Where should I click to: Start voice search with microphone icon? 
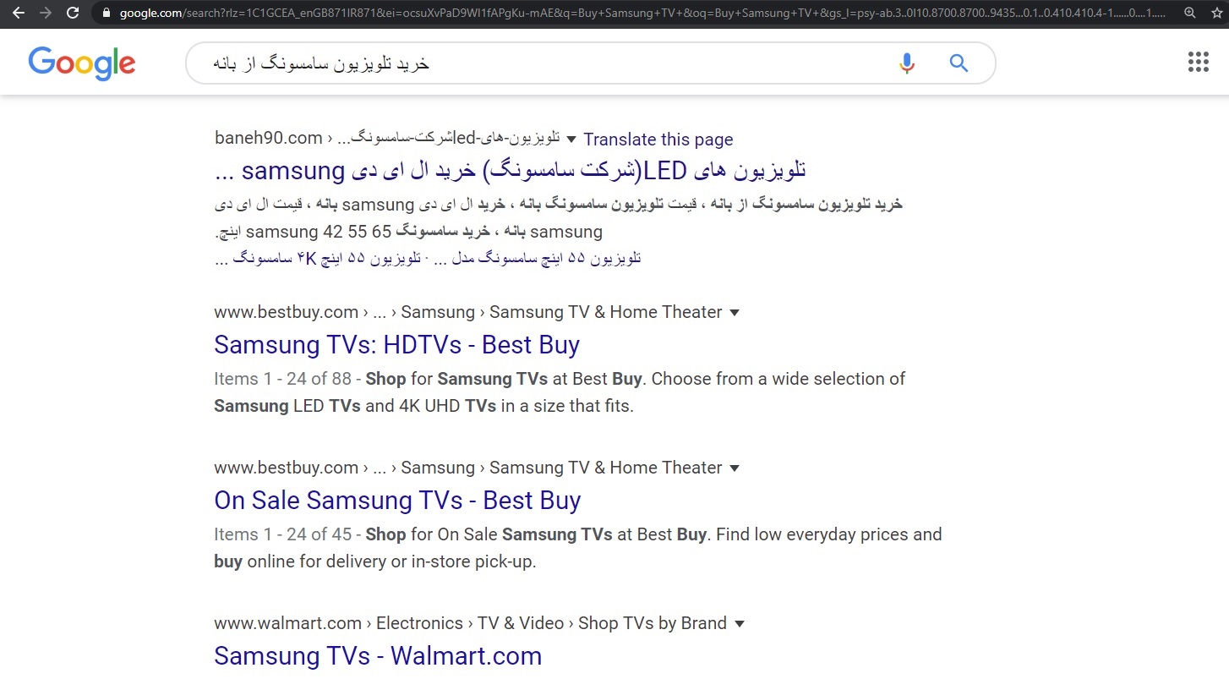click(907, 63)
